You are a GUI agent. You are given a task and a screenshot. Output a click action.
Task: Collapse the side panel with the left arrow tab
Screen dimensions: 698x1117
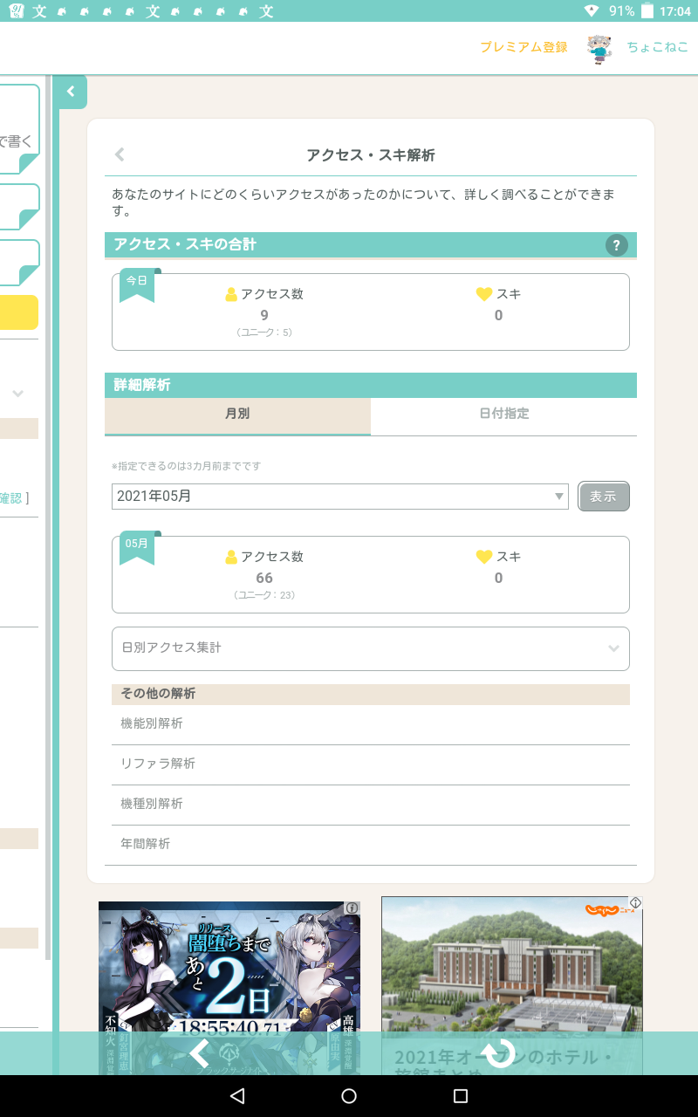tap(71, 92)
